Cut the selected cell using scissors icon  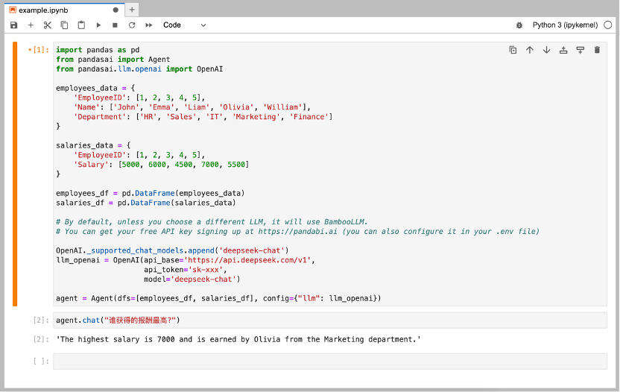coord(48,25)
